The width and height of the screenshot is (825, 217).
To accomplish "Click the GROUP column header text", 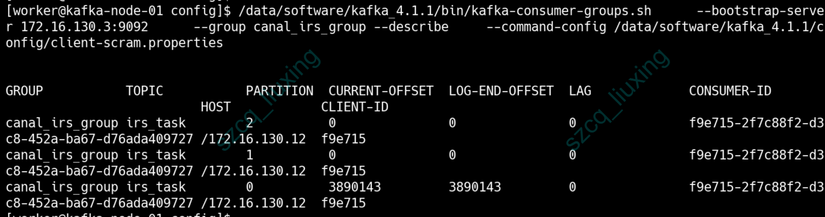I will pyautogui.click(x=24, y=91).
